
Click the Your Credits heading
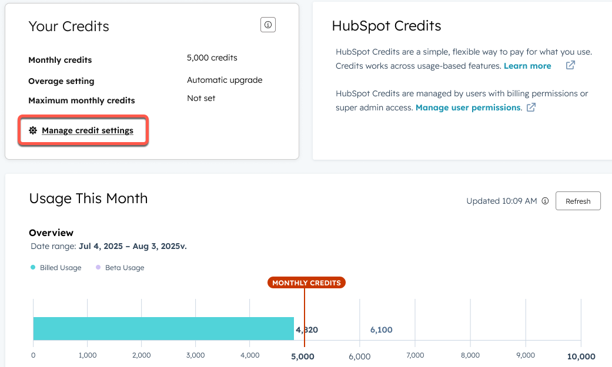[69, 26]
